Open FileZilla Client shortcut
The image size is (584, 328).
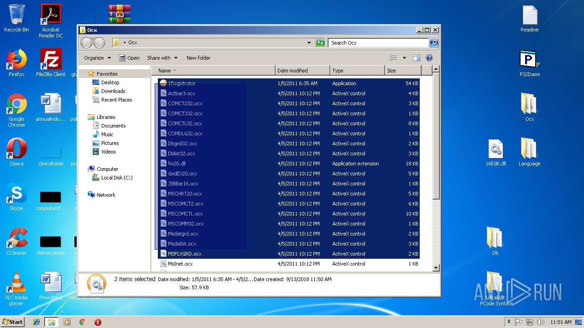[x=51, y=63]
